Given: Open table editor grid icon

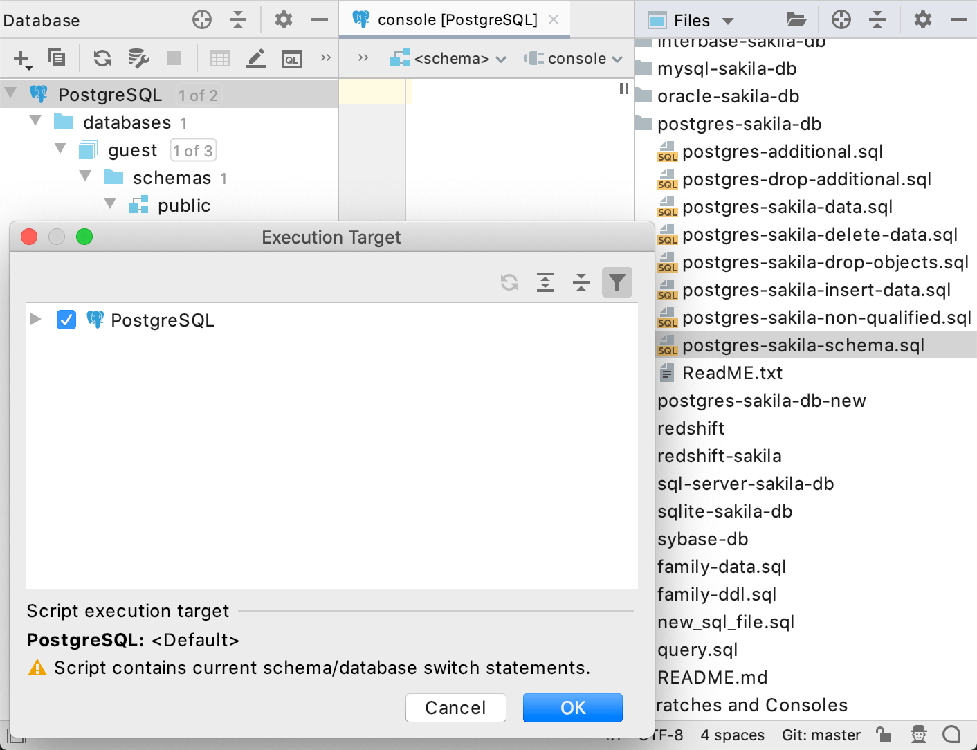Looking at the screenshot, I should (x=220, y=59).
